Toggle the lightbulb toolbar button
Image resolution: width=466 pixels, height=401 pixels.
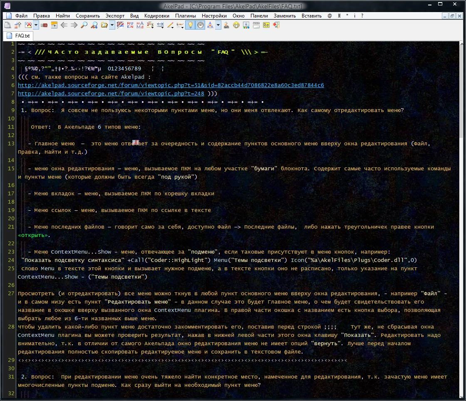pyautogui.click(x=190, y=25)
